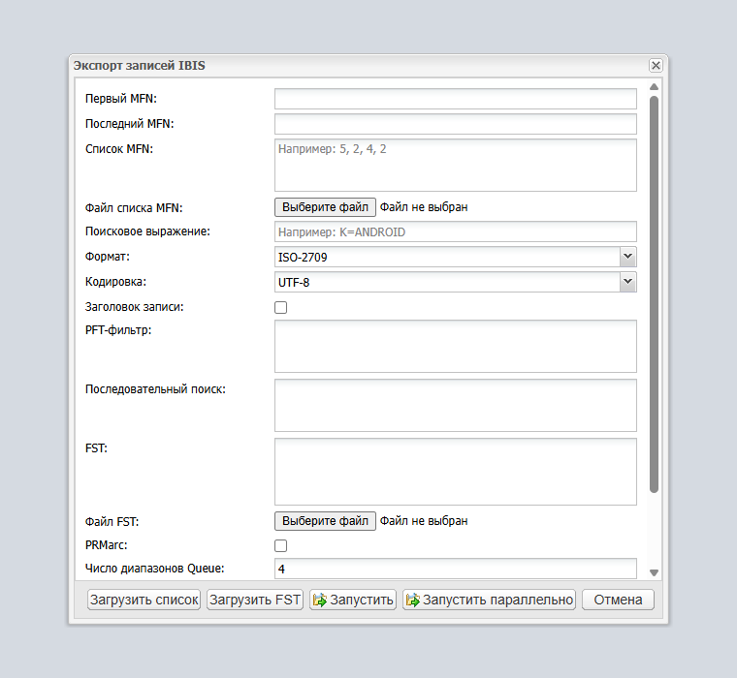Click the Число диапазонов Queue label
This screenshot has width=737, height=678.
tap(154, 569)
